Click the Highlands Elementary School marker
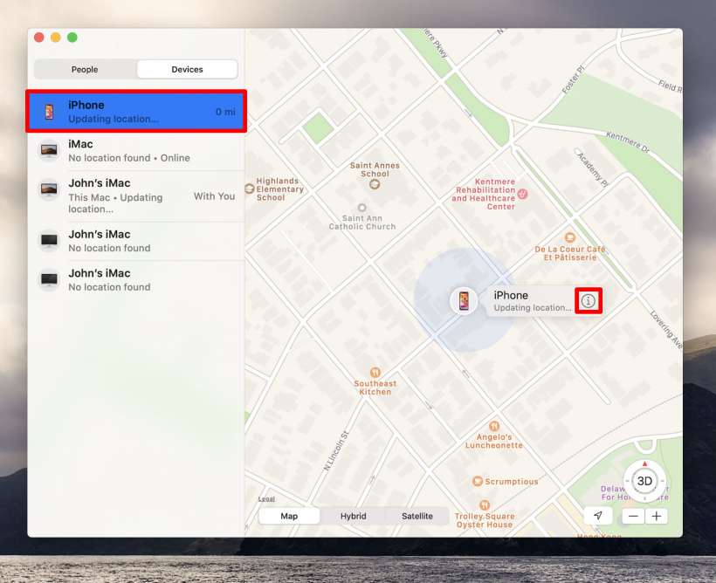Screen dimensions: 716x583 250,189
